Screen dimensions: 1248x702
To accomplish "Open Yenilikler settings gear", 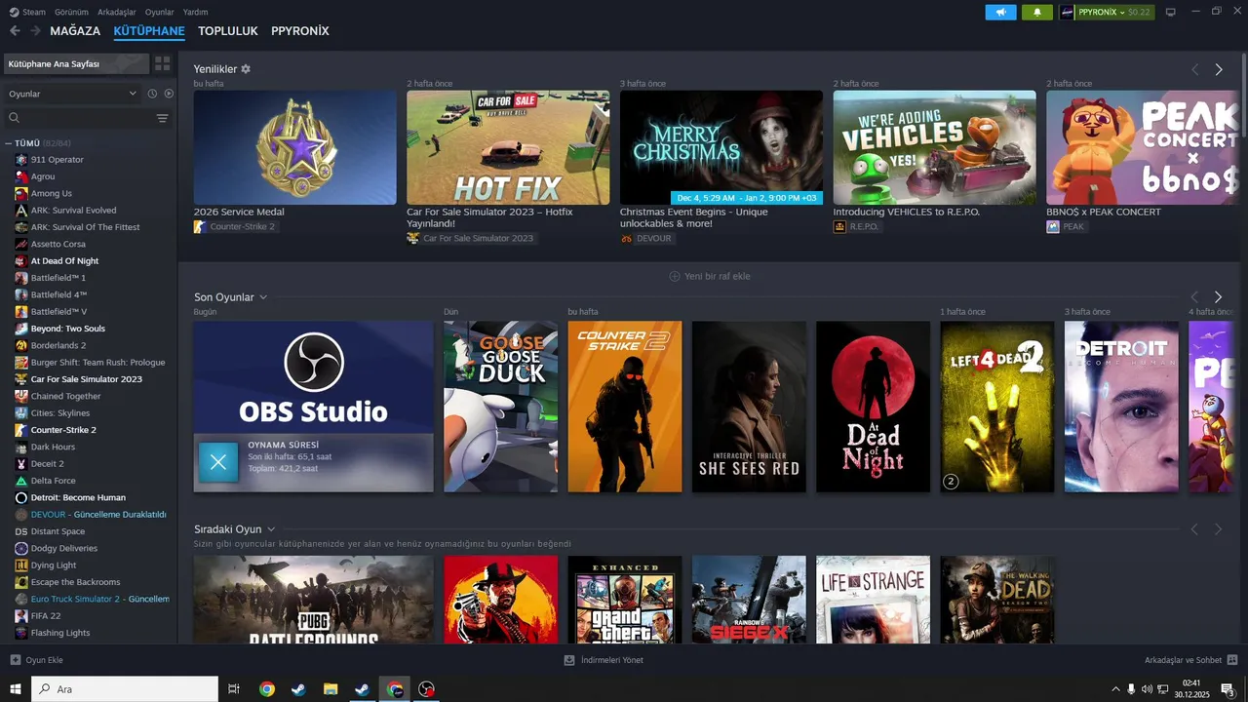I will pos(246,69).
